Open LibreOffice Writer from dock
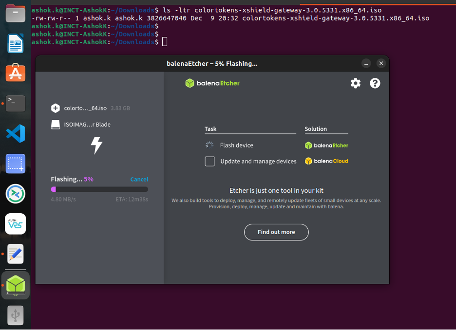Image resolution: width=456 pixels, height=330 pixels. click(x=16, y=44)
